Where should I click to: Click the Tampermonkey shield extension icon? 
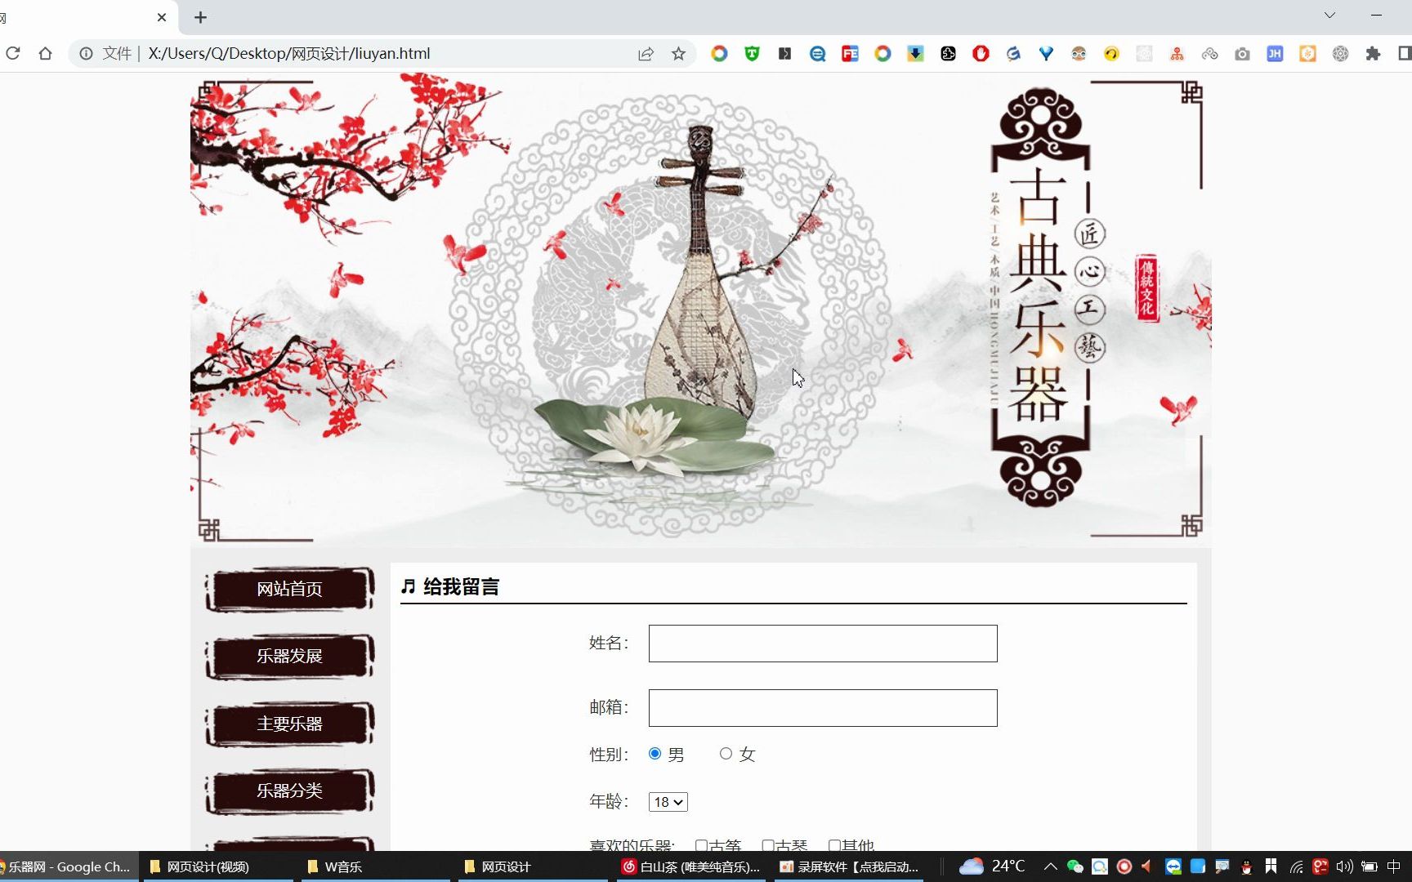[752, 53]
